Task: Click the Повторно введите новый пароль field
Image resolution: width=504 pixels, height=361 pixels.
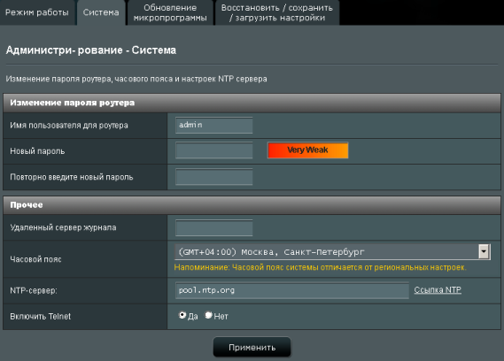Action: (x=214, y=177)
